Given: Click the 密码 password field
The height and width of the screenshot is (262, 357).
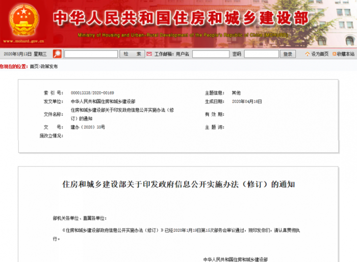Looking at the screenshot, I should 261,54.
